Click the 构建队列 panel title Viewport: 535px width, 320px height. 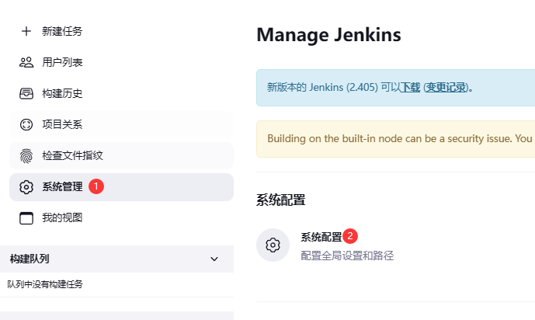(x=30, y=259)
